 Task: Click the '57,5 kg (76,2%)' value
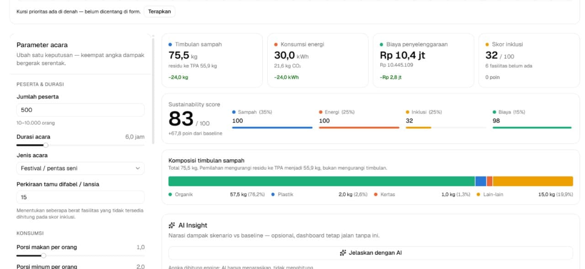click(x=247, y=194)
